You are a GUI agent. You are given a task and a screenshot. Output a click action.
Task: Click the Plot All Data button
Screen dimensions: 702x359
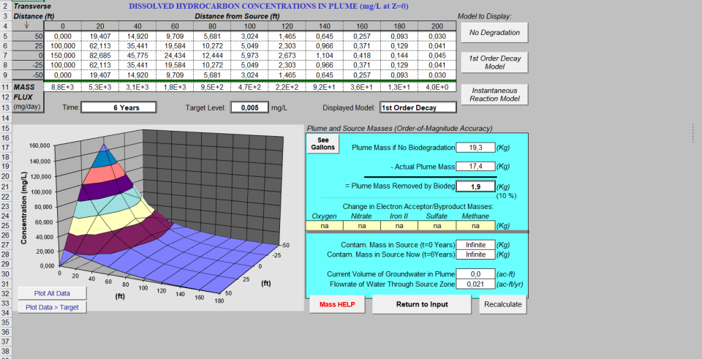[51, 293]
